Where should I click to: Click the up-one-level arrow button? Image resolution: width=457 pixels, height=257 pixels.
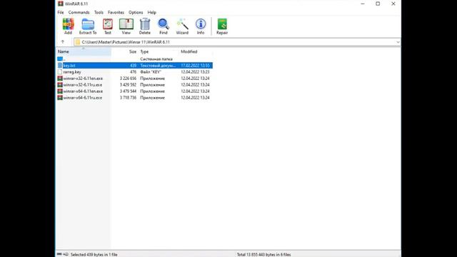(x=62, y=42)
